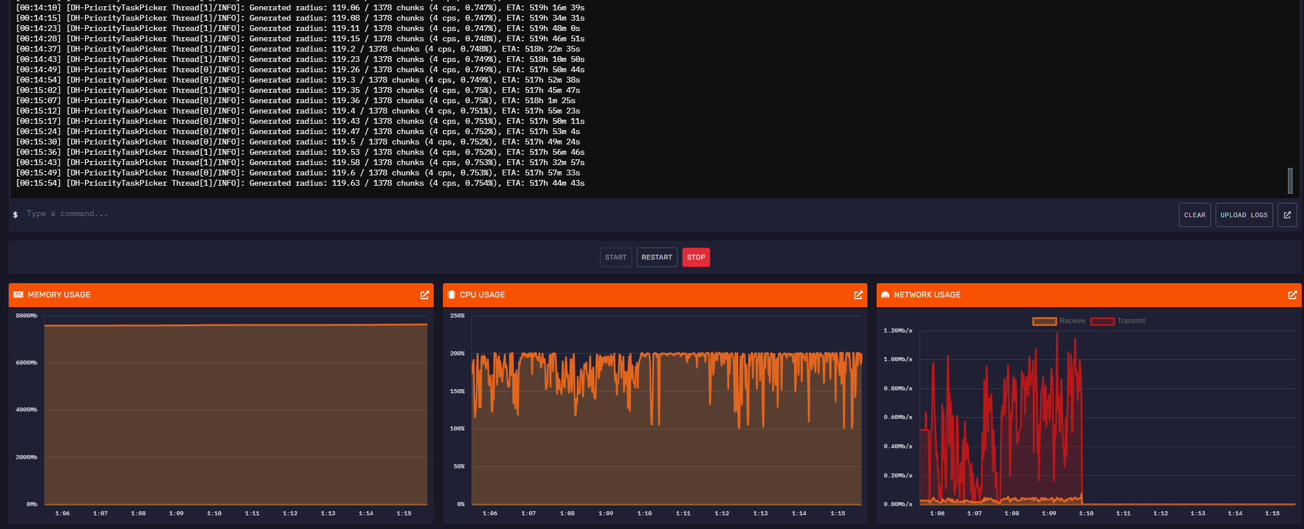1304x529 pixels.
Task: Open CPU Usage chart in popout
Action: click(x=858, y=295)
